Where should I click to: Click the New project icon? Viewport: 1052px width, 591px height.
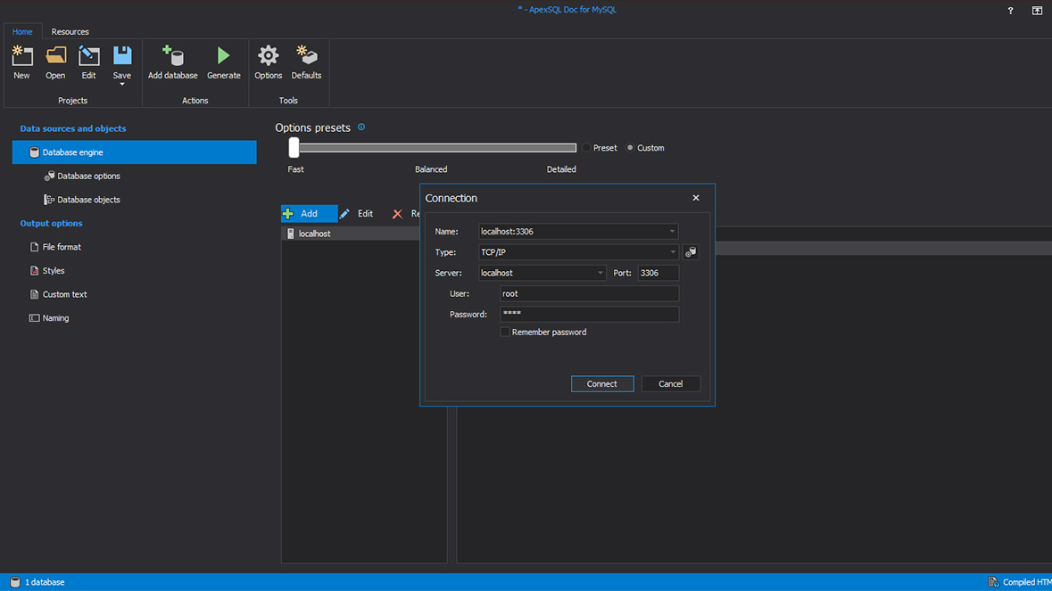point(21,57)
